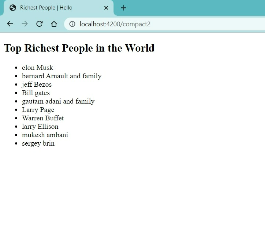Select the elon Musk list item

tap(38, 68)
